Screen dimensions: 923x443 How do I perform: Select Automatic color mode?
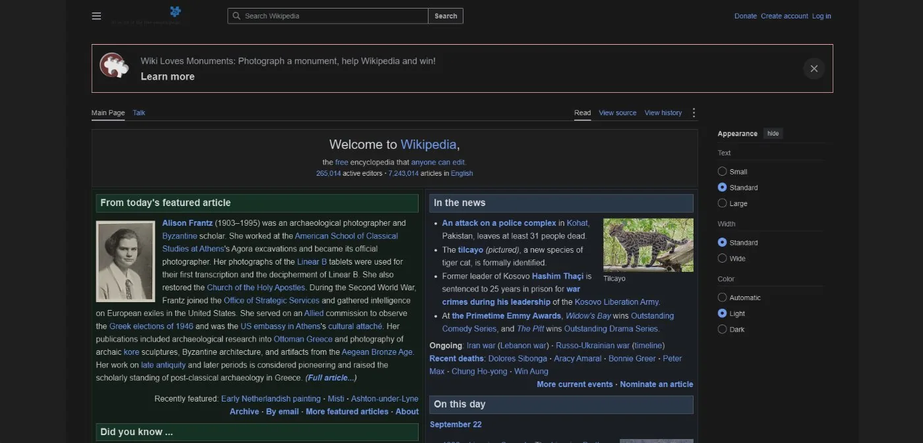722,298
